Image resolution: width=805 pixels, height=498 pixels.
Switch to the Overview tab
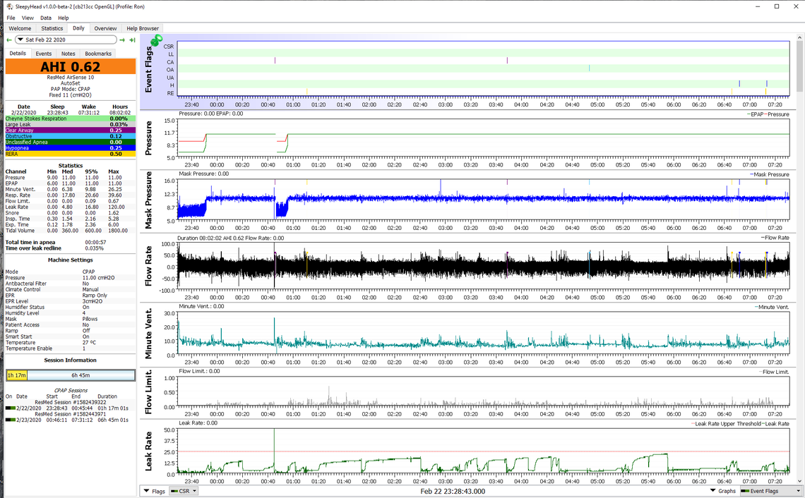click(105, 29)
